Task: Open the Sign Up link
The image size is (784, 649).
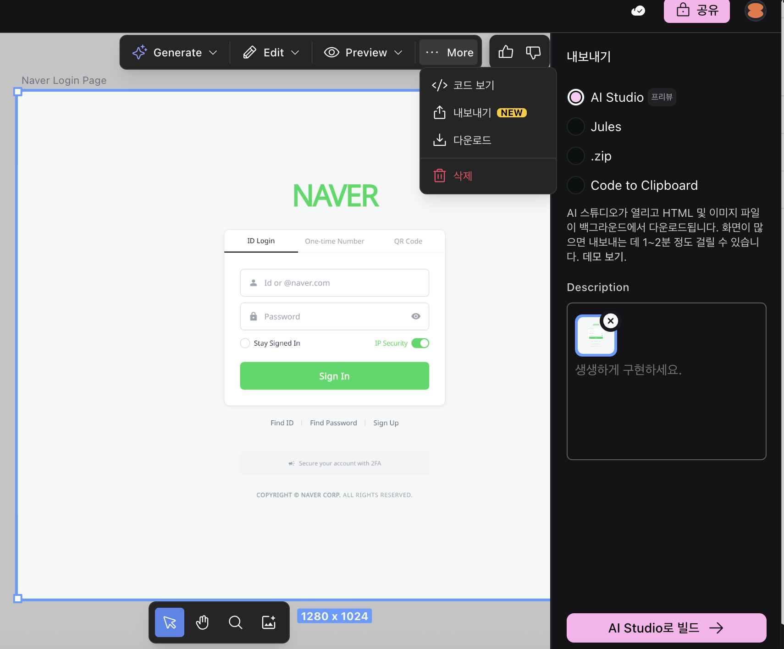Action: tap(386, 423)
